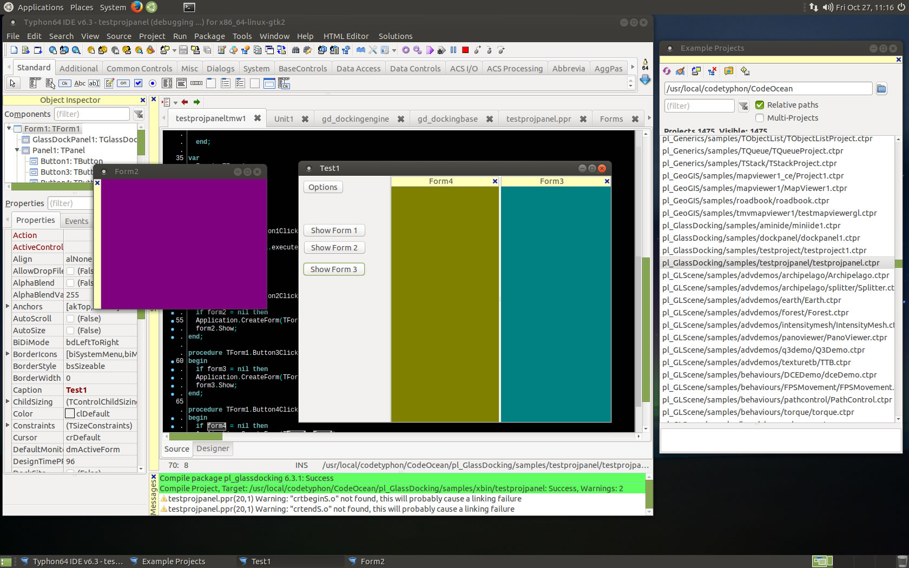Click Firefox launcher in top panel
Screen dimensions: 909x568
click(137, 7)
